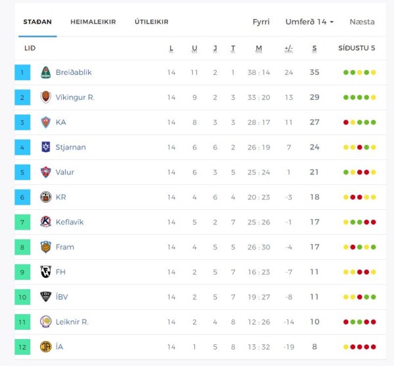Open the ÍBV team link
This screenshot has width=394, height=366.
point(62,296)
